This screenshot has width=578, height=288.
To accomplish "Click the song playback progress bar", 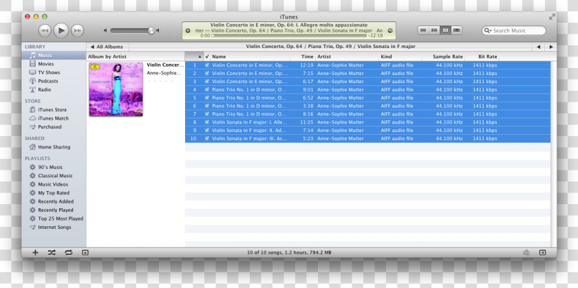I will point(290,36).
